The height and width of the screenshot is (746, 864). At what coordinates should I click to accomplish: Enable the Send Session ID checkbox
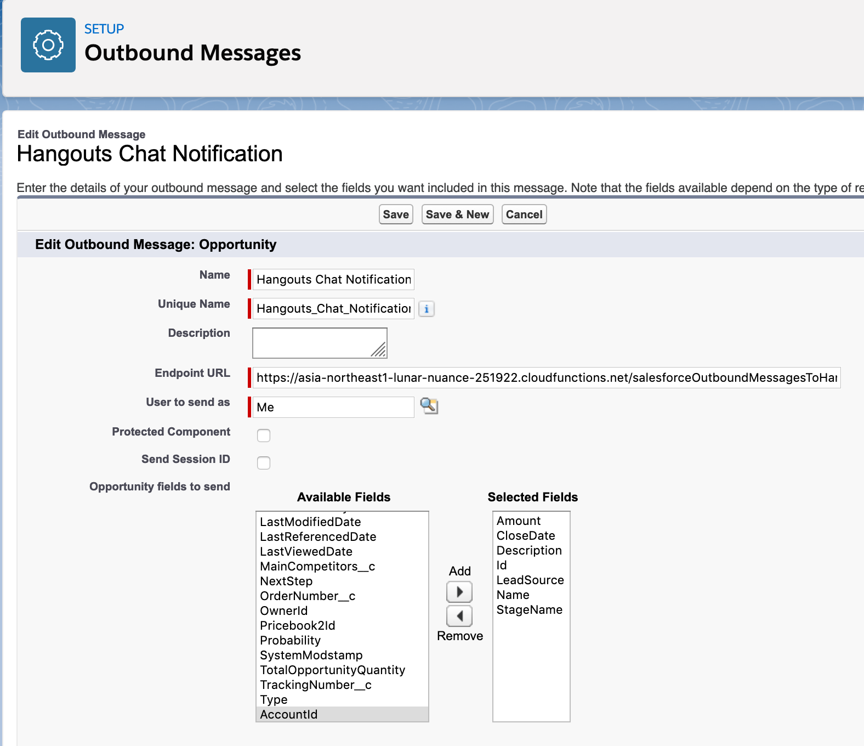[x=264, y=463]
